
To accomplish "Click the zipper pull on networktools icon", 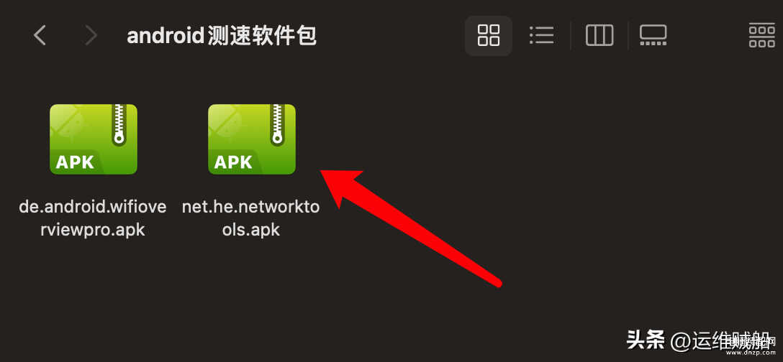I will click(277, 137).
